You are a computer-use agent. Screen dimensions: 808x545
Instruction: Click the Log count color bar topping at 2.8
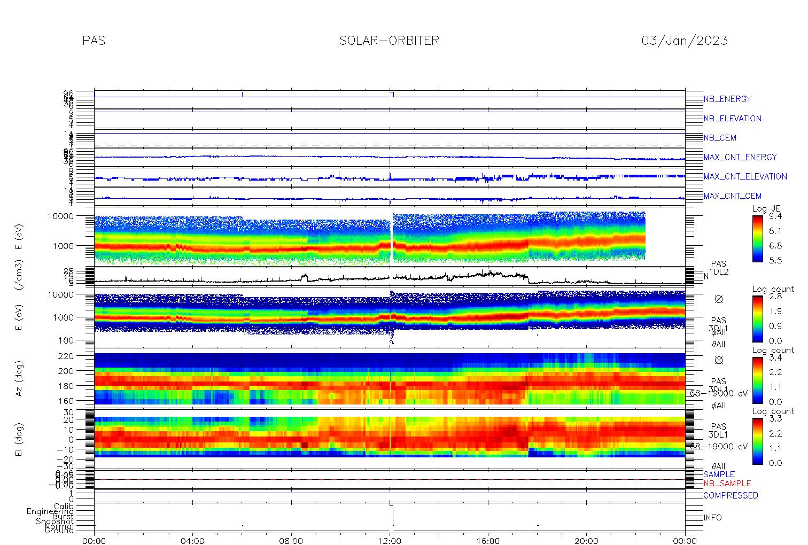(x=757, y=319)
